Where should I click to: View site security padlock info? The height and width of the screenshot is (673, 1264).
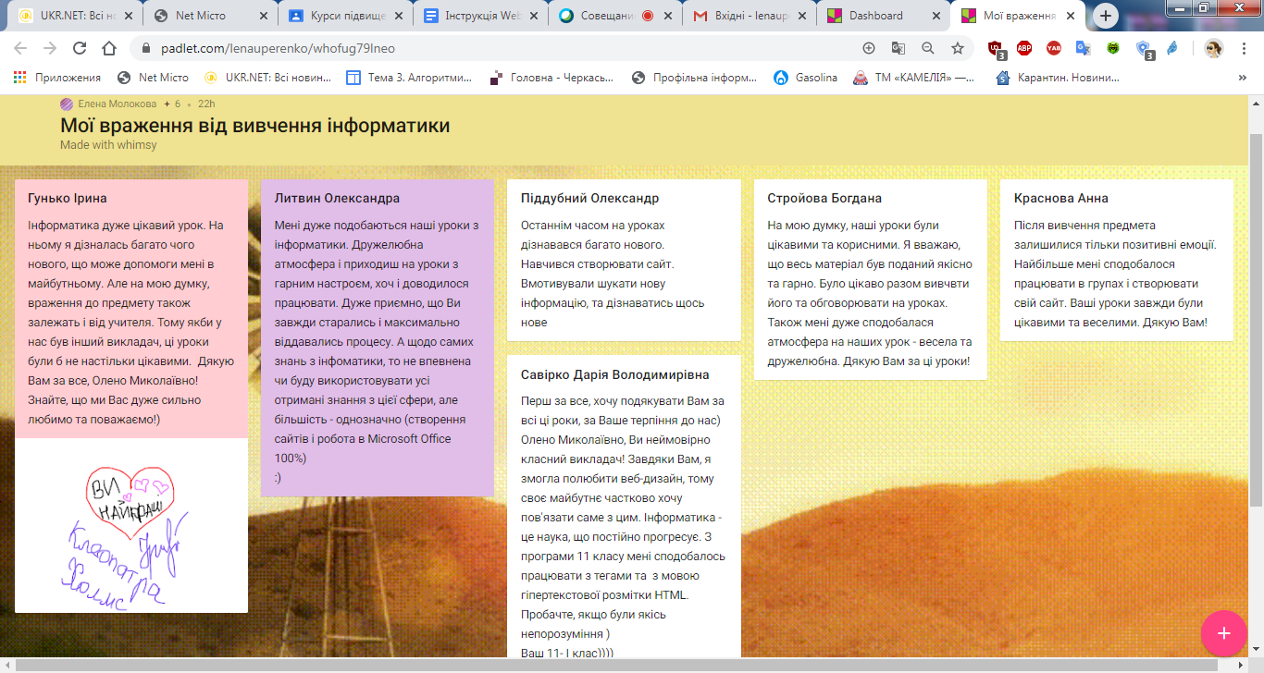(x=146, y=48)
